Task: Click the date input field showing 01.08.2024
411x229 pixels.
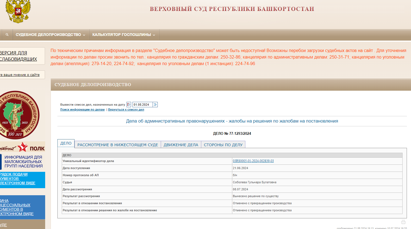Action: 142,105
